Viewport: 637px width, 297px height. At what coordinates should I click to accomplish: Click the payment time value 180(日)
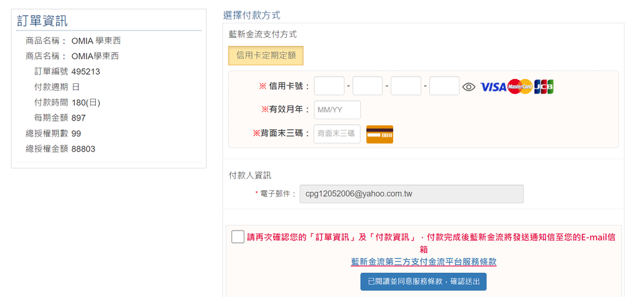86,103
